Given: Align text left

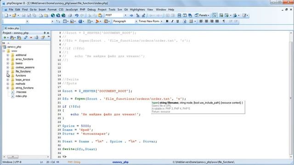Looking at the screenshot, I should click(x=201, y=22).
